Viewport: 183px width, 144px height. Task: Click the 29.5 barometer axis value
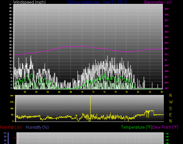click(x=166, y=32)
